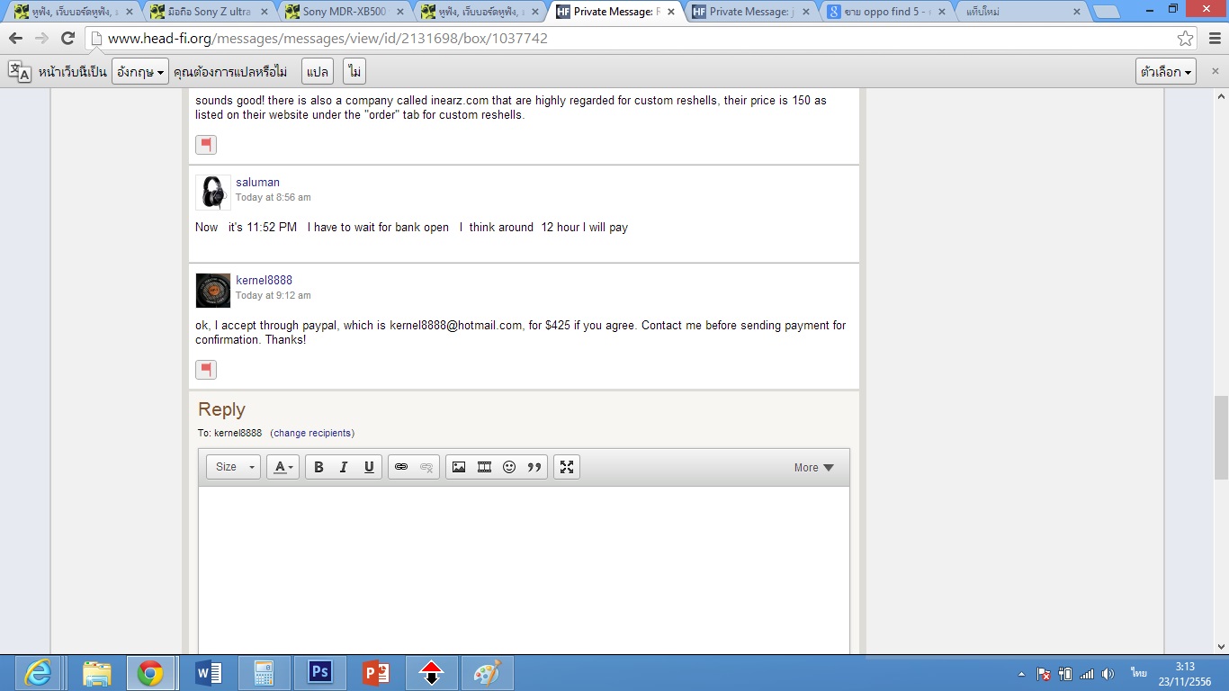The image size is (1229, 691).
Task: Toggle bold formatting in reply editor
Action: [x=318, y=467]
